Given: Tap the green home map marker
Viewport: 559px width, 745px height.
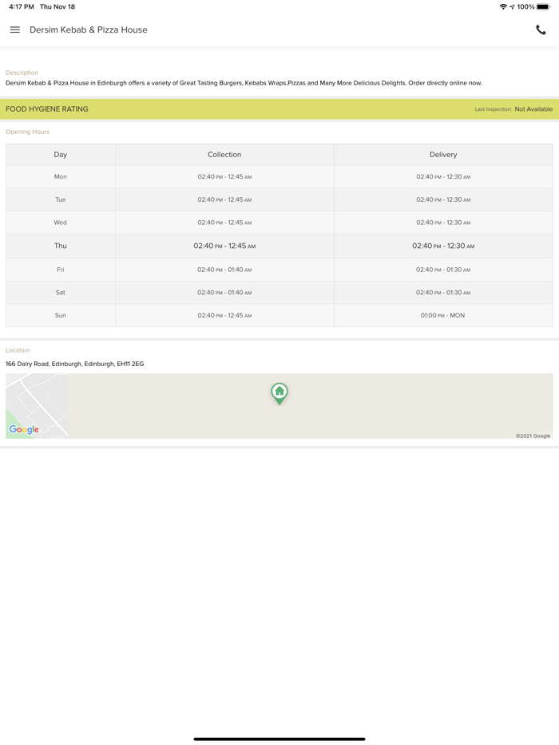Looking at the screenshot, I should [279, 393].
